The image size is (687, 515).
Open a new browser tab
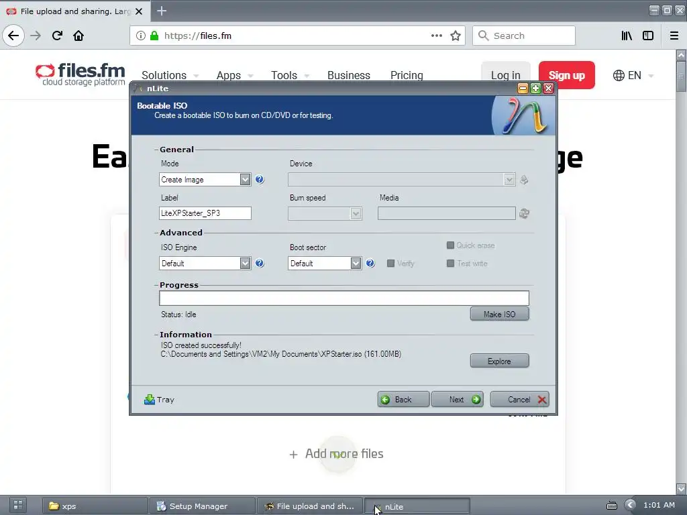[x=162, y=11]
